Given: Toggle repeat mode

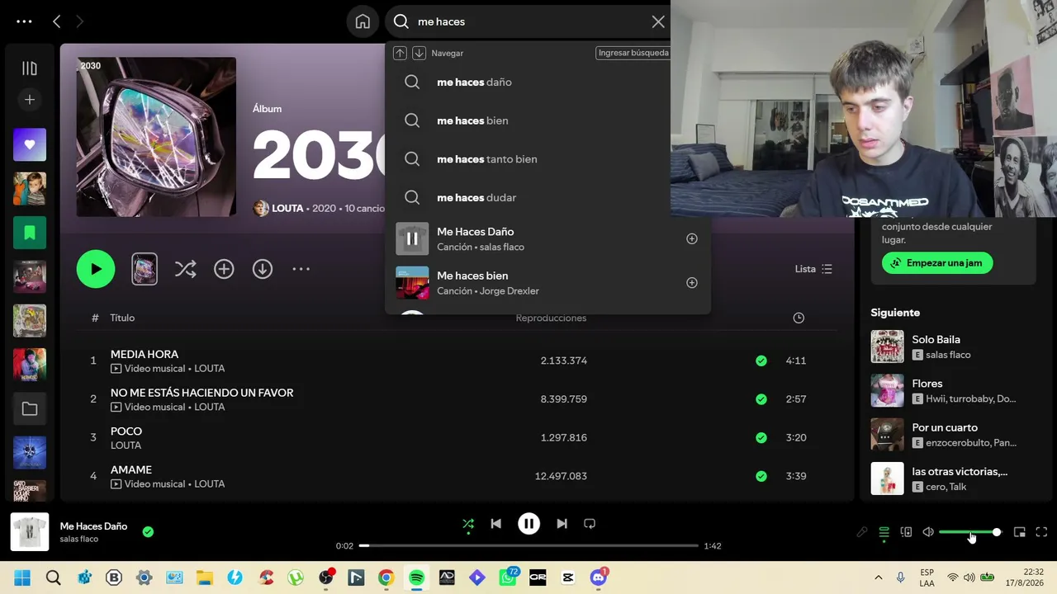Looking at the screenshot, I should pyautogui.click(x=590, y=524).
